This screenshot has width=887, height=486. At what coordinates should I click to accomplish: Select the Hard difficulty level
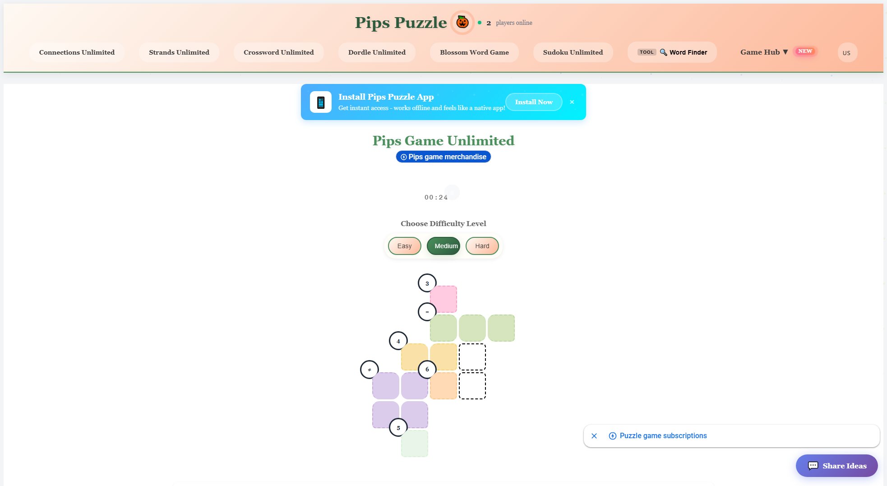[x=482, y=245]
